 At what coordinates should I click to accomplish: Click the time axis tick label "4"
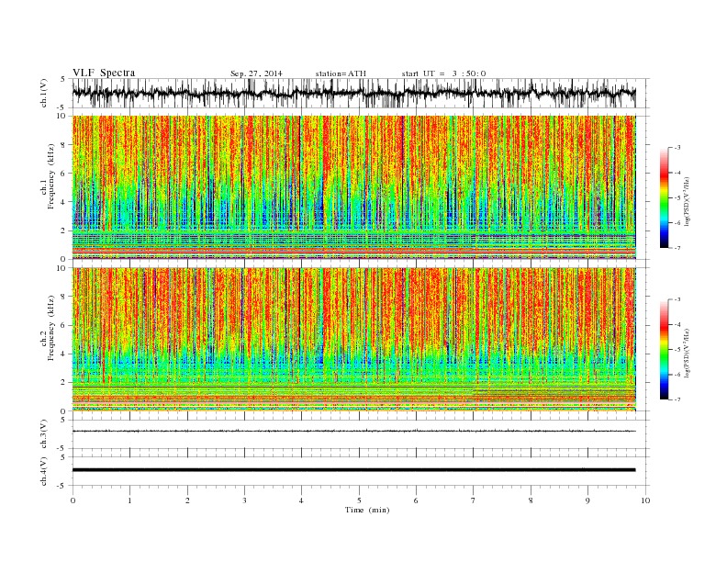[301, 500]
